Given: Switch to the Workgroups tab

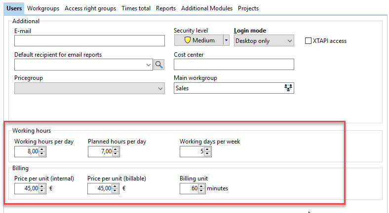Looking at the screenshot, I should pos(43,8).
